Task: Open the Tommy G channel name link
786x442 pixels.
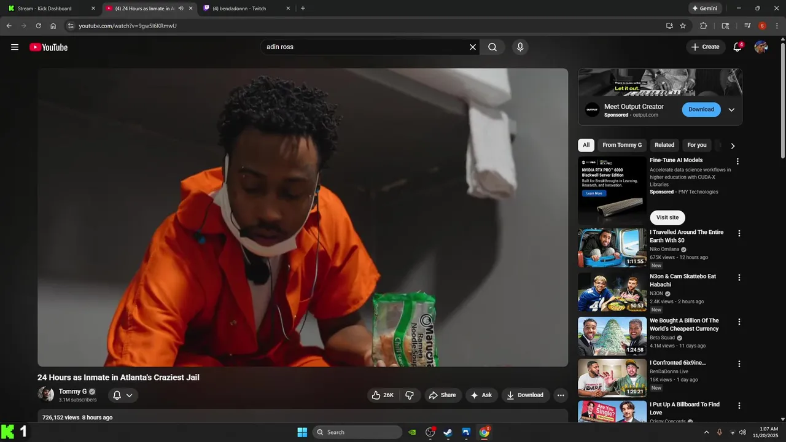Action: (x=72, y=392)
